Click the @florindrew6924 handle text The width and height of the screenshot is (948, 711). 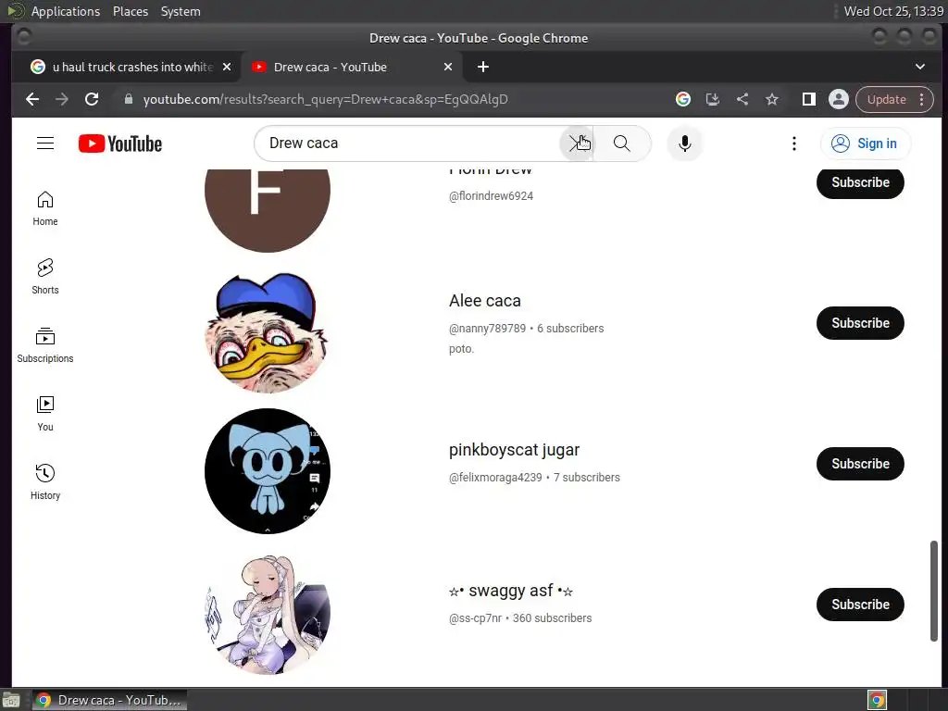pos(491,196)
